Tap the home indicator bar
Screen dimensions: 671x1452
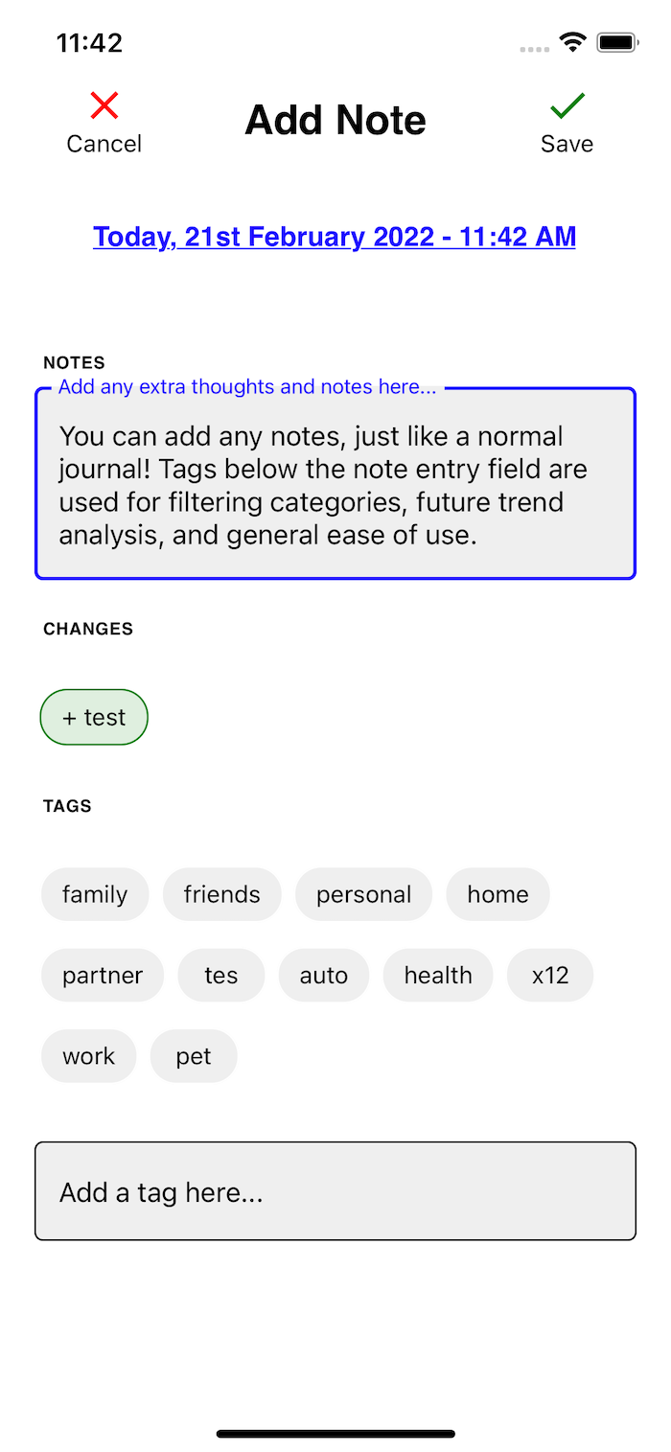pos(335,1434)
